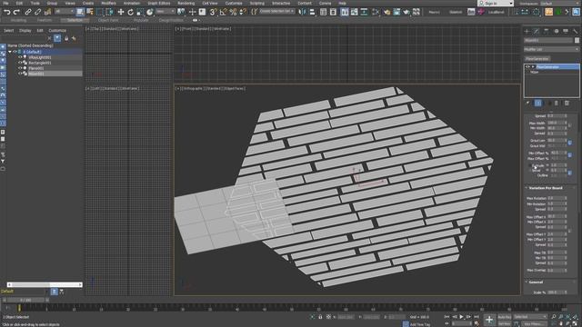Select Rectangle001 in scene explorer

coord(40,63)
